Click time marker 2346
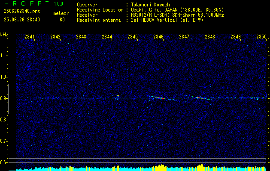 point(158,37)
